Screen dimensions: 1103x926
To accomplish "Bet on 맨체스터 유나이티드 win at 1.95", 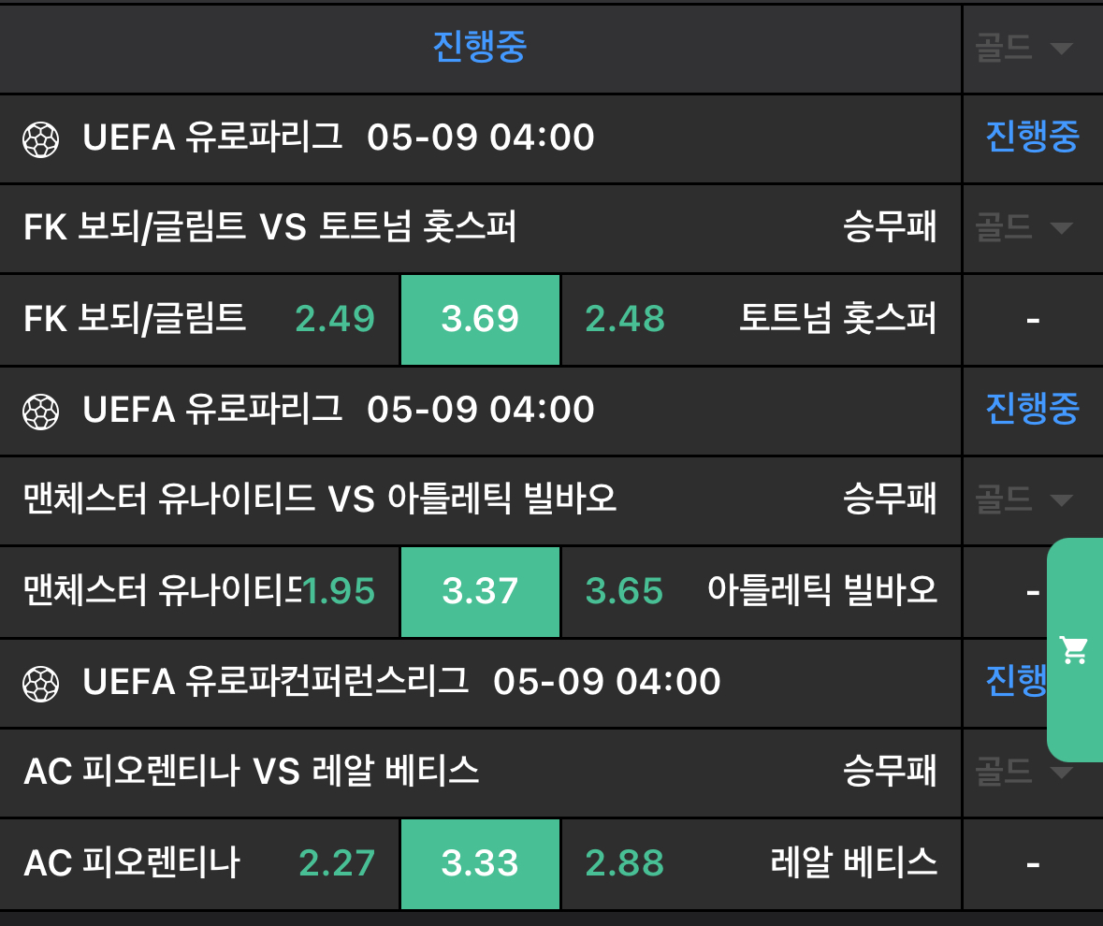I will (x=338, y=591).
